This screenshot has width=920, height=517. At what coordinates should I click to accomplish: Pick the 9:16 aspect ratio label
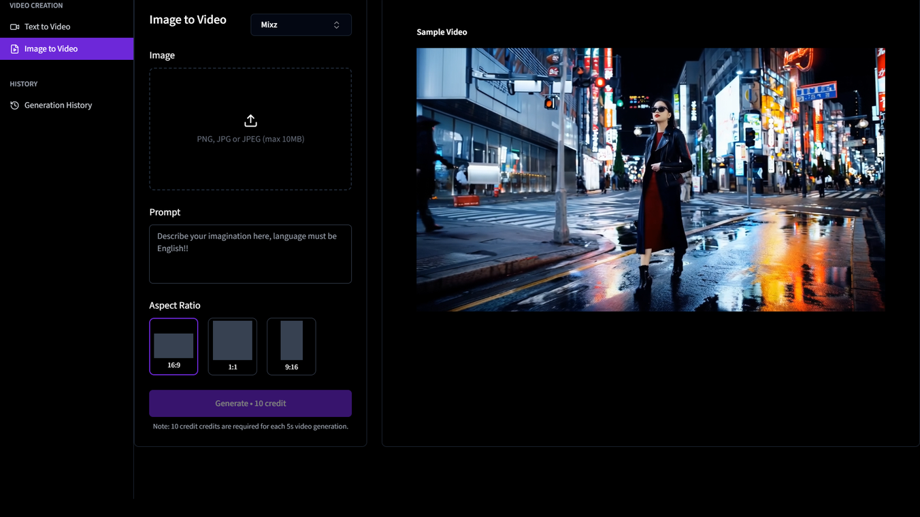pos(291,367)
